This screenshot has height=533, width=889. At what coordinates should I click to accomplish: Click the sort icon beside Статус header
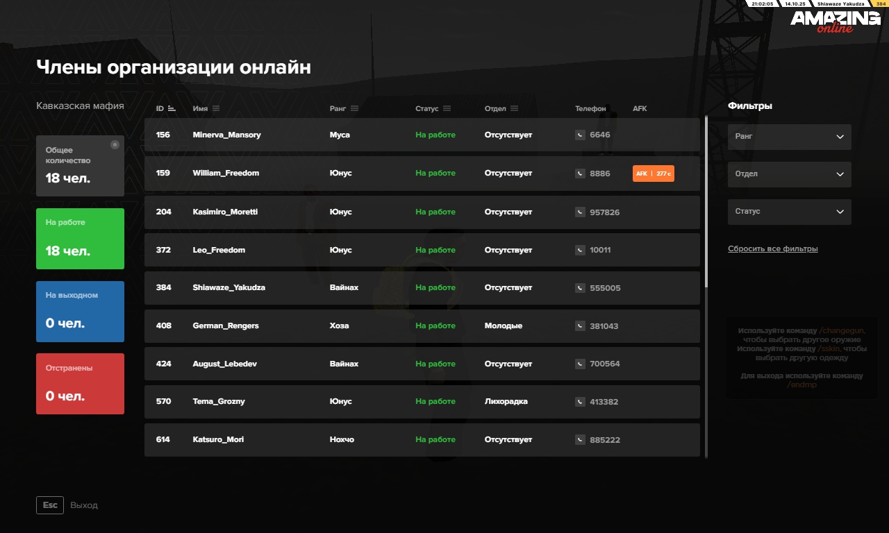click(x=447, y=109)
